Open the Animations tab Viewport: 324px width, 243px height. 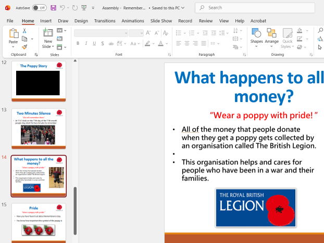(x=133, y=21)
